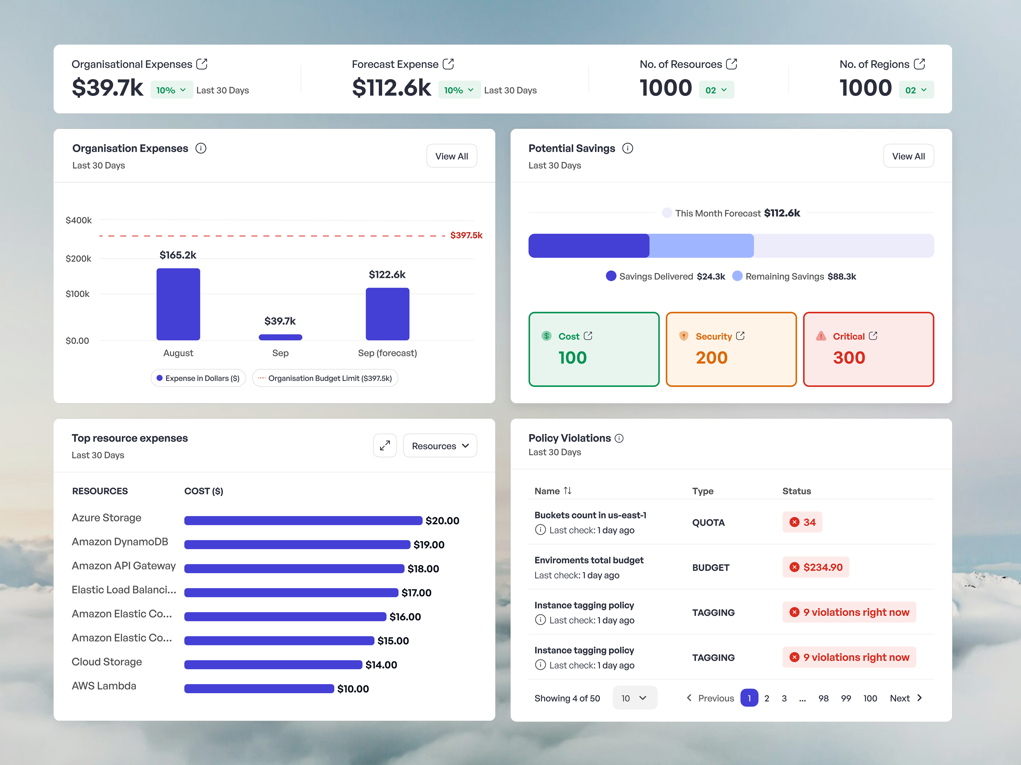This screenshot has width=1021, height=765.
Task: View All potential savings
Action: (908, 156)
